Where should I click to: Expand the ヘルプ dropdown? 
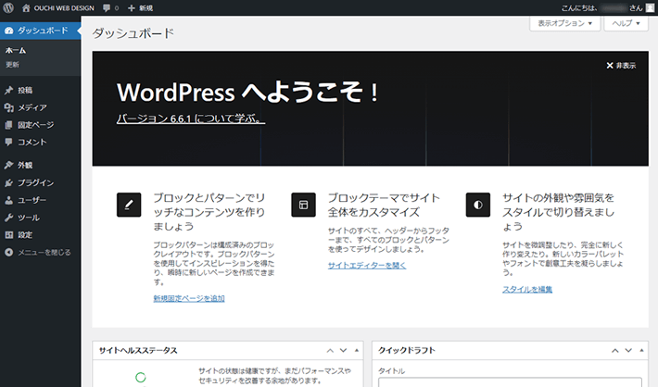626,23
